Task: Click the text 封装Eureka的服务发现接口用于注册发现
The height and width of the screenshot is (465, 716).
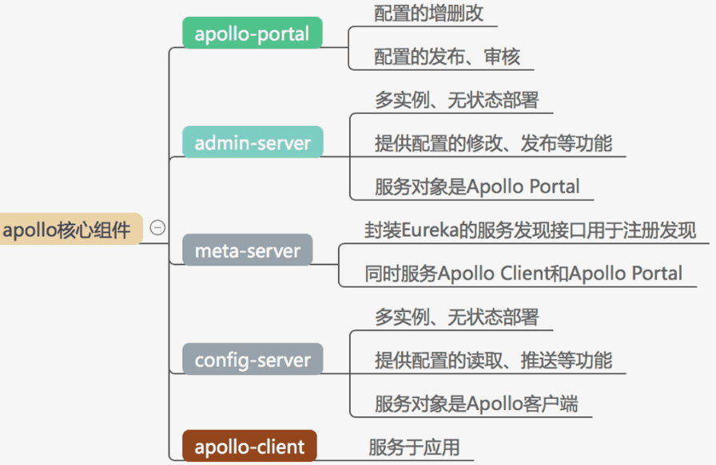Action: click(x=530, y=230)
